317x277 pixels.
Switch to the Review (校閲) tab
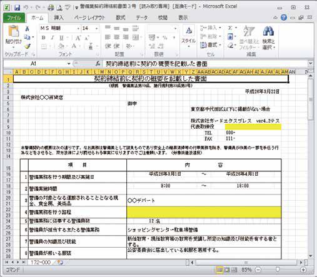[163, 18]
